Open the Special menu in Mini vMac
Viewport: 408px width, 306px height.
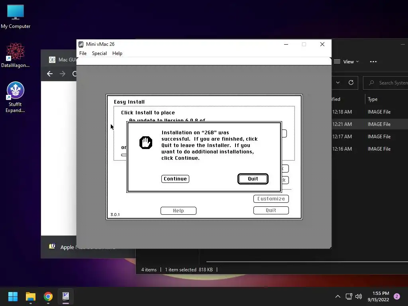(x=99, y=53)
